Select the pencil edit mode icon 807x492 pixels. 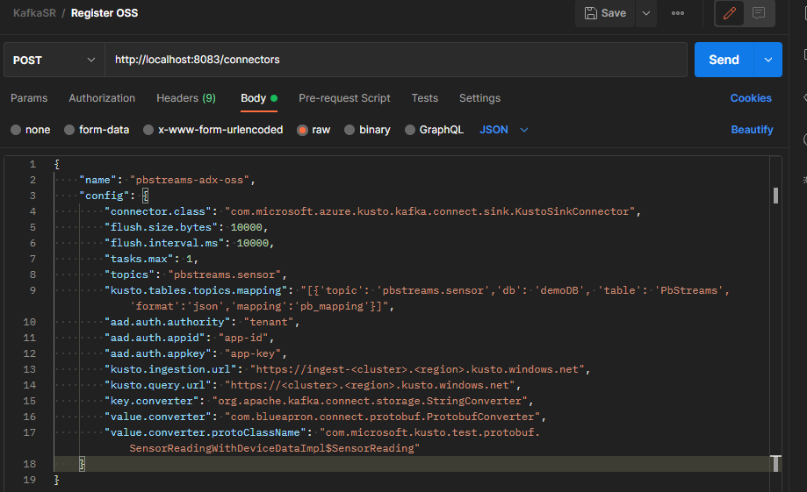729,13
